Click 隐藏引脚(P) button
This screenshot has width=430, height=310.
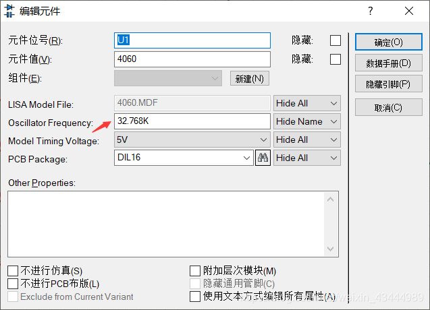click(x=389, y=84)
